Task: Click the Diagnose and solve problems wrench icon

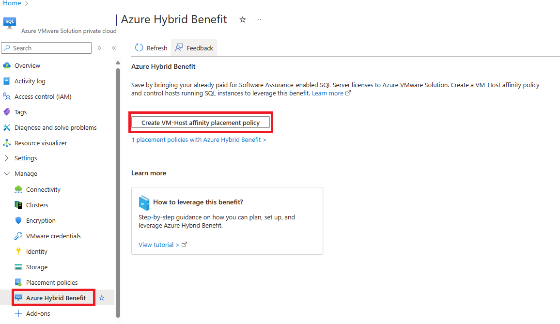Action: coord(7,127)
